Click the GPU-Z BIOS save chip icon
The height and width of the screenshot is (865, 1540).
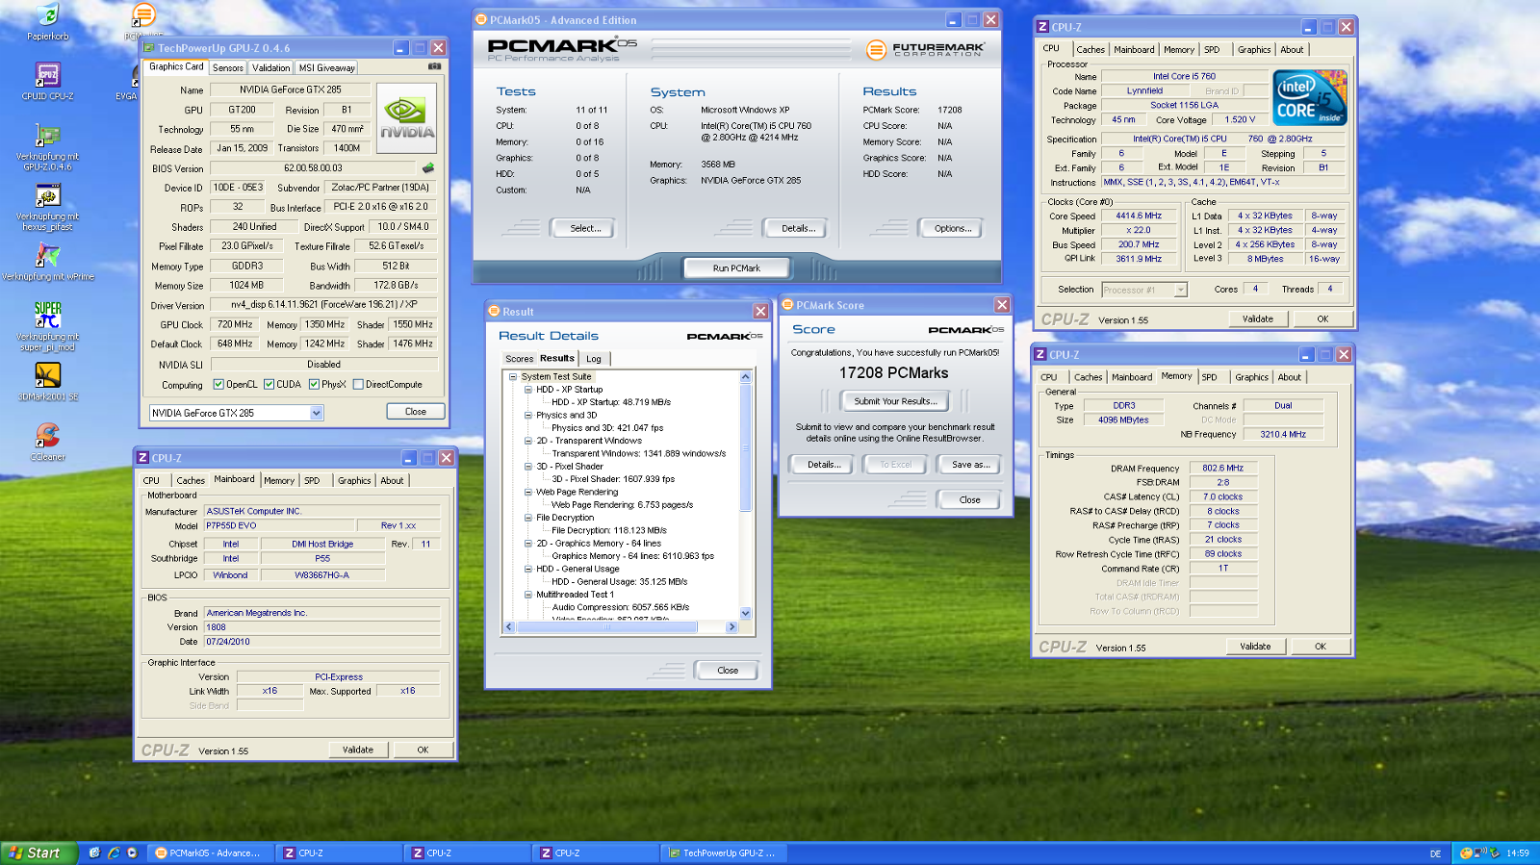[x=428, y=167]
